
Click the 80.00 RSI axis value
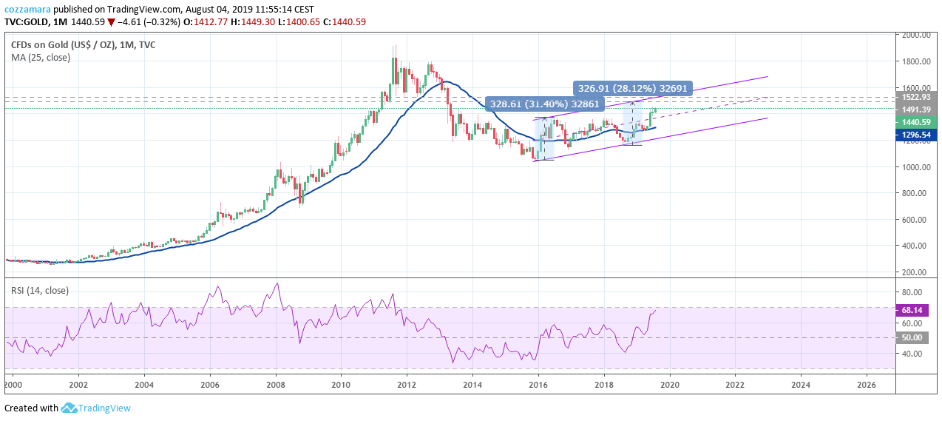tap(911, 293)
